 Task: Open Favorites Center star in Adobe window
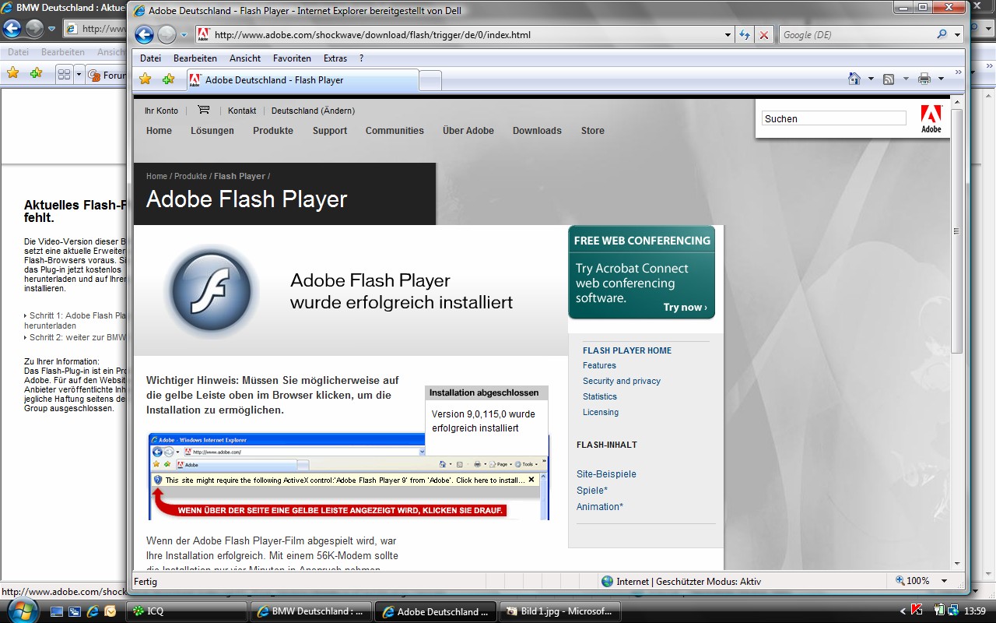[x=145, y=79]
